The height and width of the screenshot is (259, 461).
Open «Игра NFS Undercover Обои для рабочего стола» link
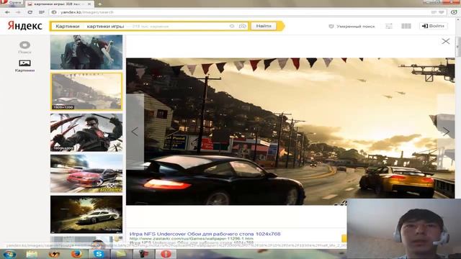click(x=205, y=234)
